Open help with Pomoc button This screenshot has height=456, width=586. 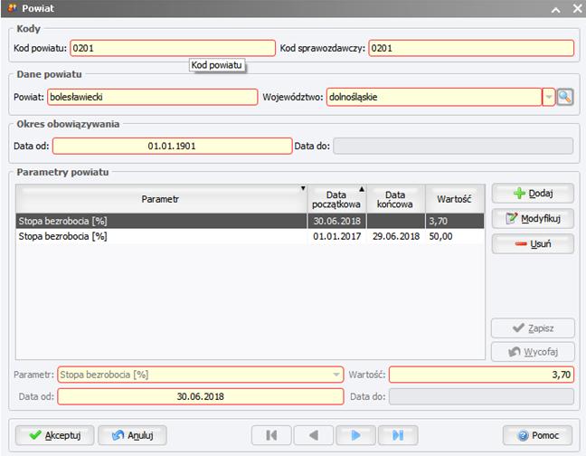coord(537,435)
